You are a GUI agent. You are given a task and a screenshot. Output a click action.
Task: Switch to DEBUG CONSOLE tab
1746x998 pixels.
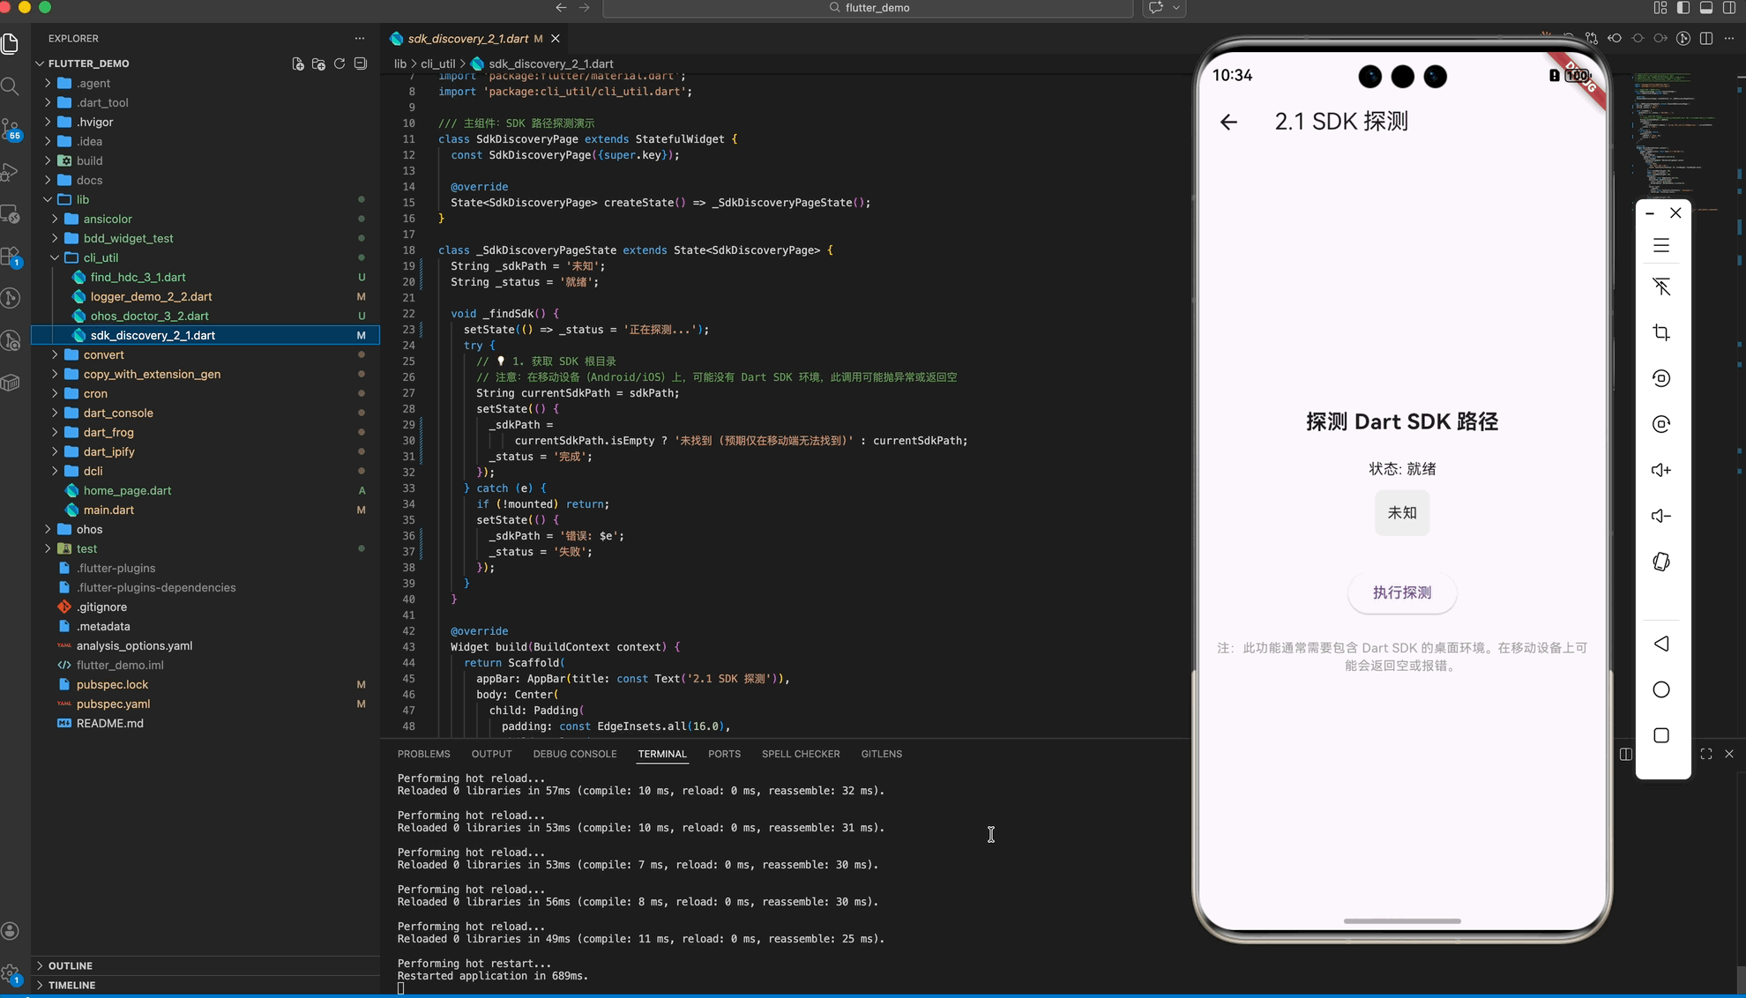click(574, 754)
